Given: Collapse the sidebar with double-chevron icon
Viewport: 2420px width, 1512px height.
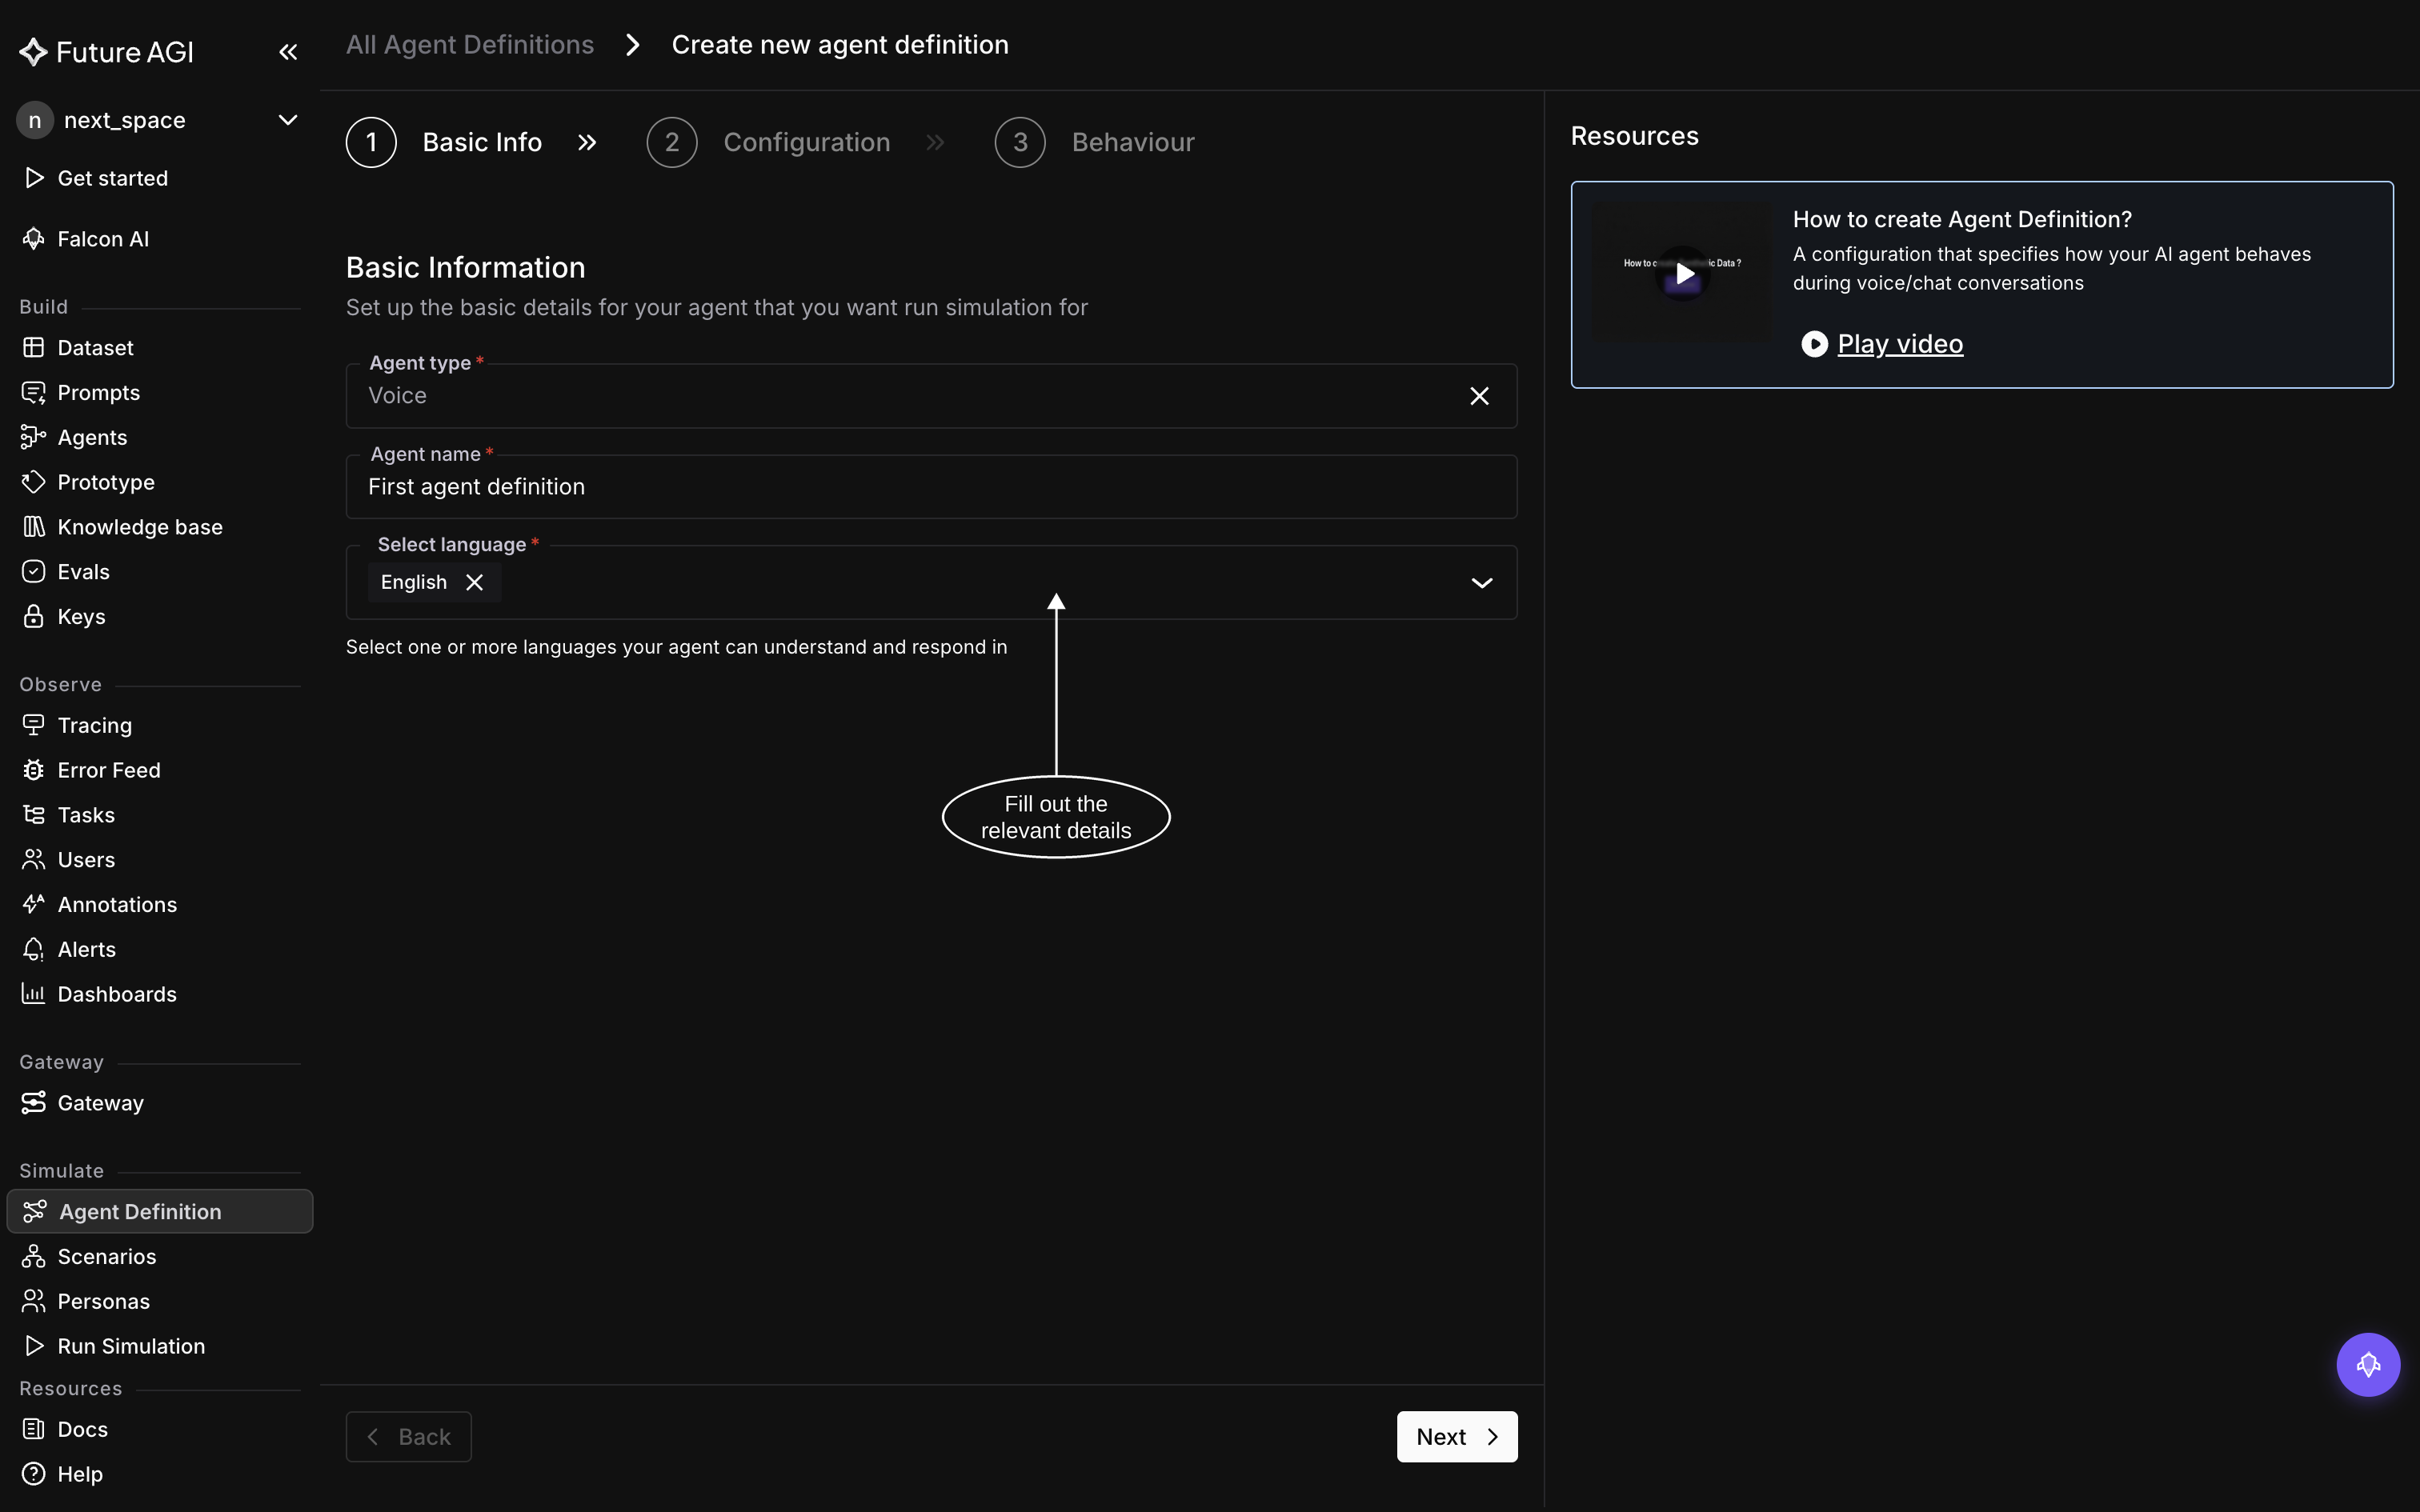Looking at the screenshot, I should pyautogui.click(x=288, y=52).
